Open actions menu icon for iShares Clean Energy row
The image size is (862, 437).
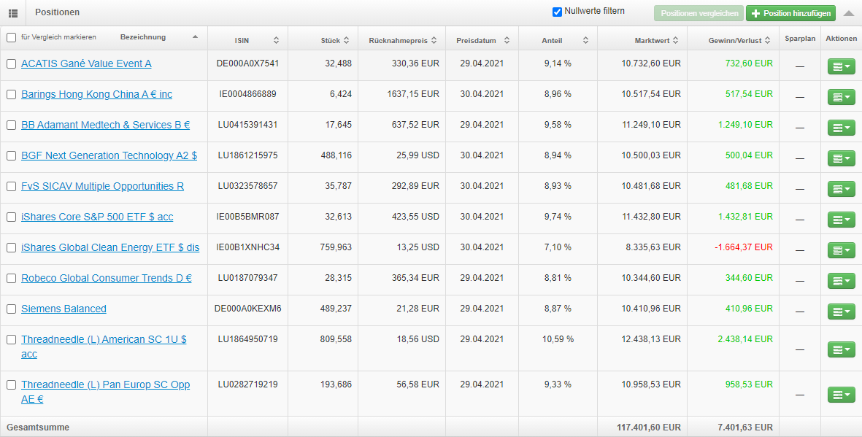(841, 251)
